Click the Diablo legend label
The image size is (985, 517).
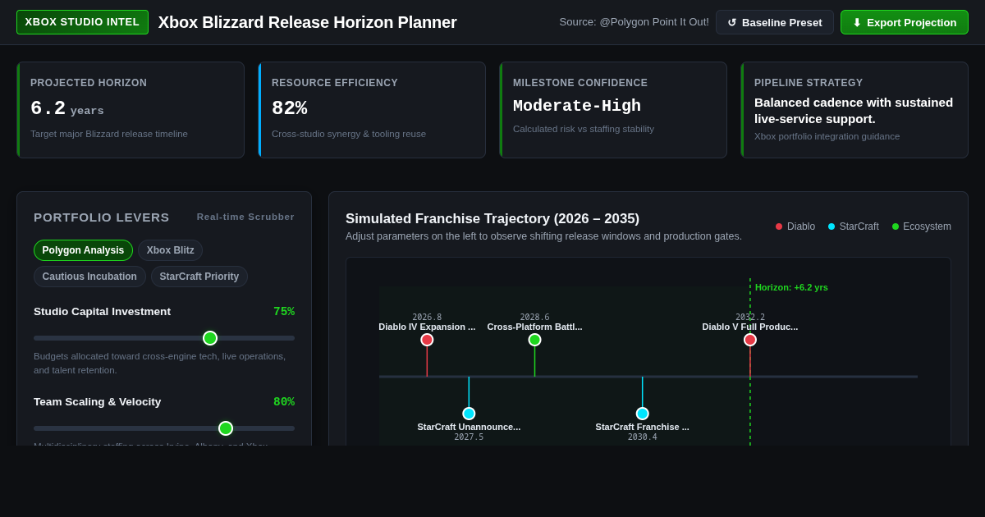click(801, 226)
